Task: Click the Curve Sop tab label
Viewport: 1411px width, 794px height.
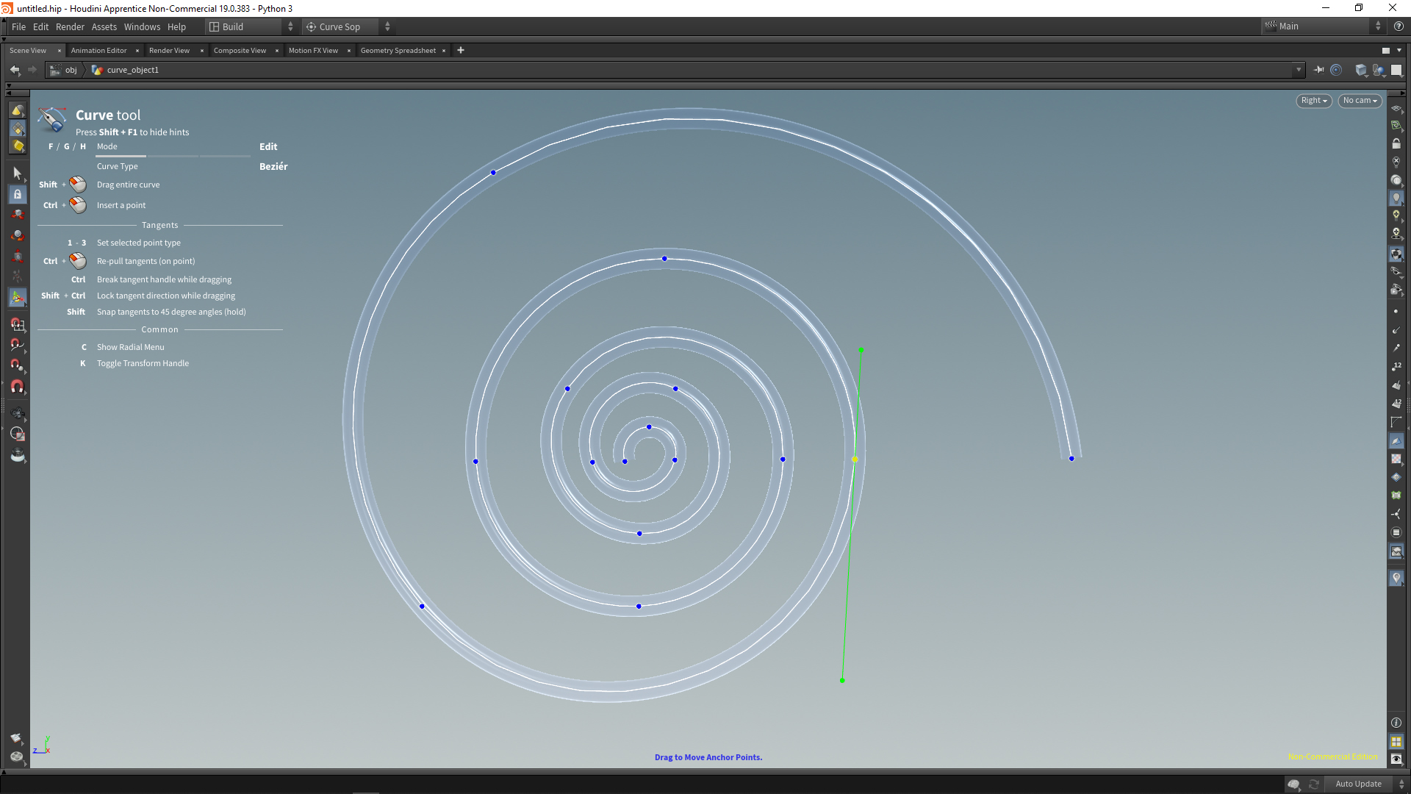Action: point(340,26)
